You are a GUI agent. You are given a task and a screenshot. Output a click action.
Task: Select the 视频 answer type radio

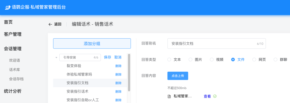[x=212, y=60]
